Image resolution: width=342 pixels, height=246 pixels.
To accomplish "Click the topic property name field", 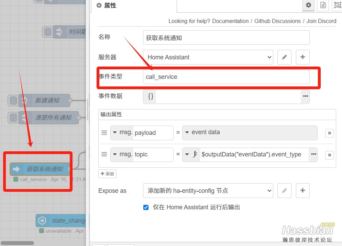I will point(153,154).
